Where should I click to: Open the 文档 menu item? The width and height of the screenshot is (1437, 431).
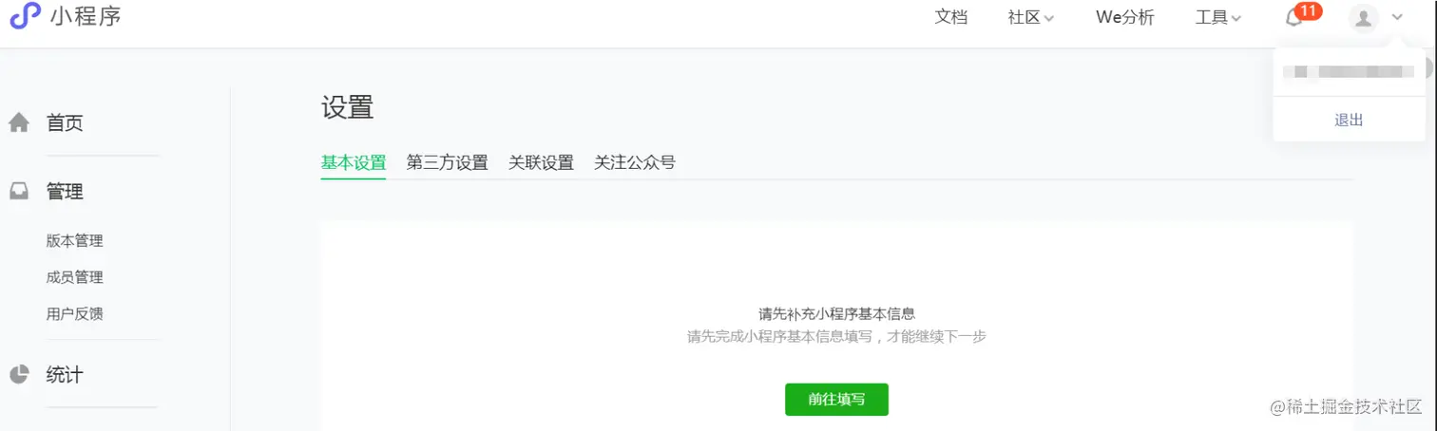(x=951, y=17)
